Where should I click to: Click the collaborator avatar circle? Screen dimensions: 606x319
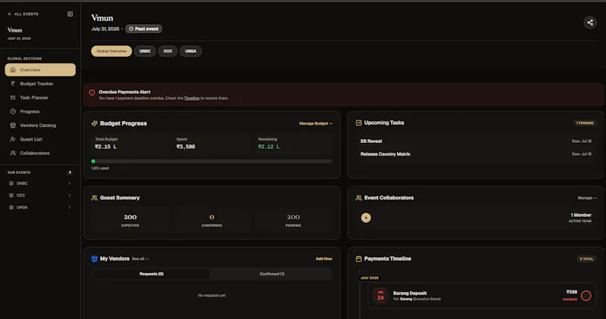pos(366,218)
